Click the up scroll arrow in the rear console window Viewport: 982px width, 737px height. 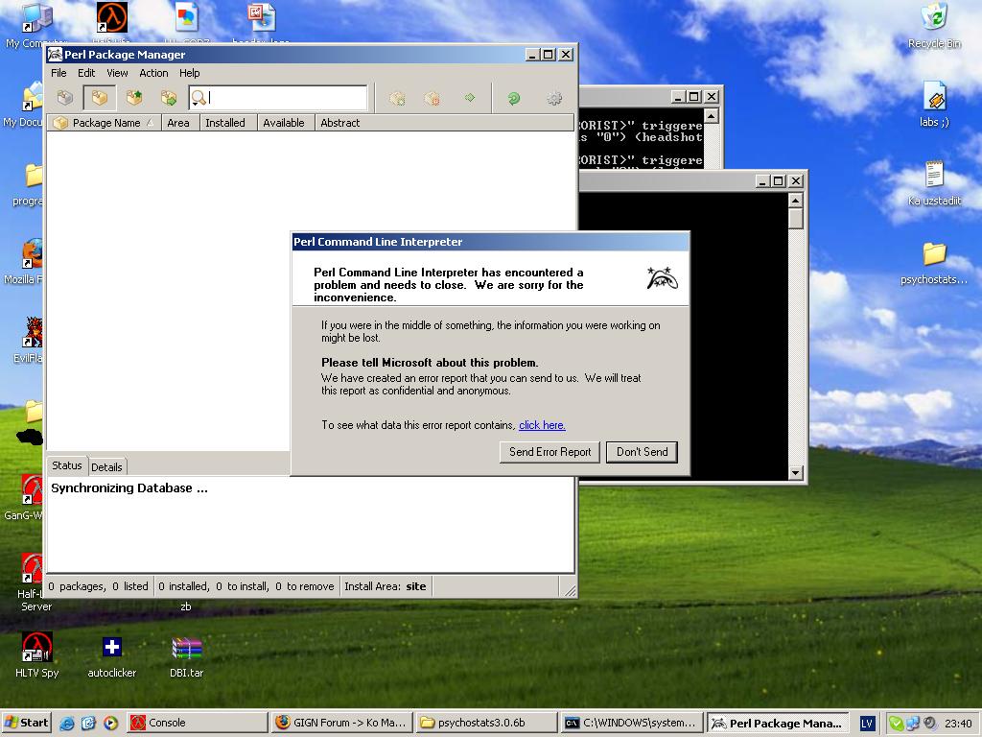click(711, 116)
